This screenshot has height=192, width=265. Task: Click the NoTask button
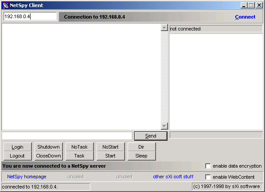tap(79, 147)
